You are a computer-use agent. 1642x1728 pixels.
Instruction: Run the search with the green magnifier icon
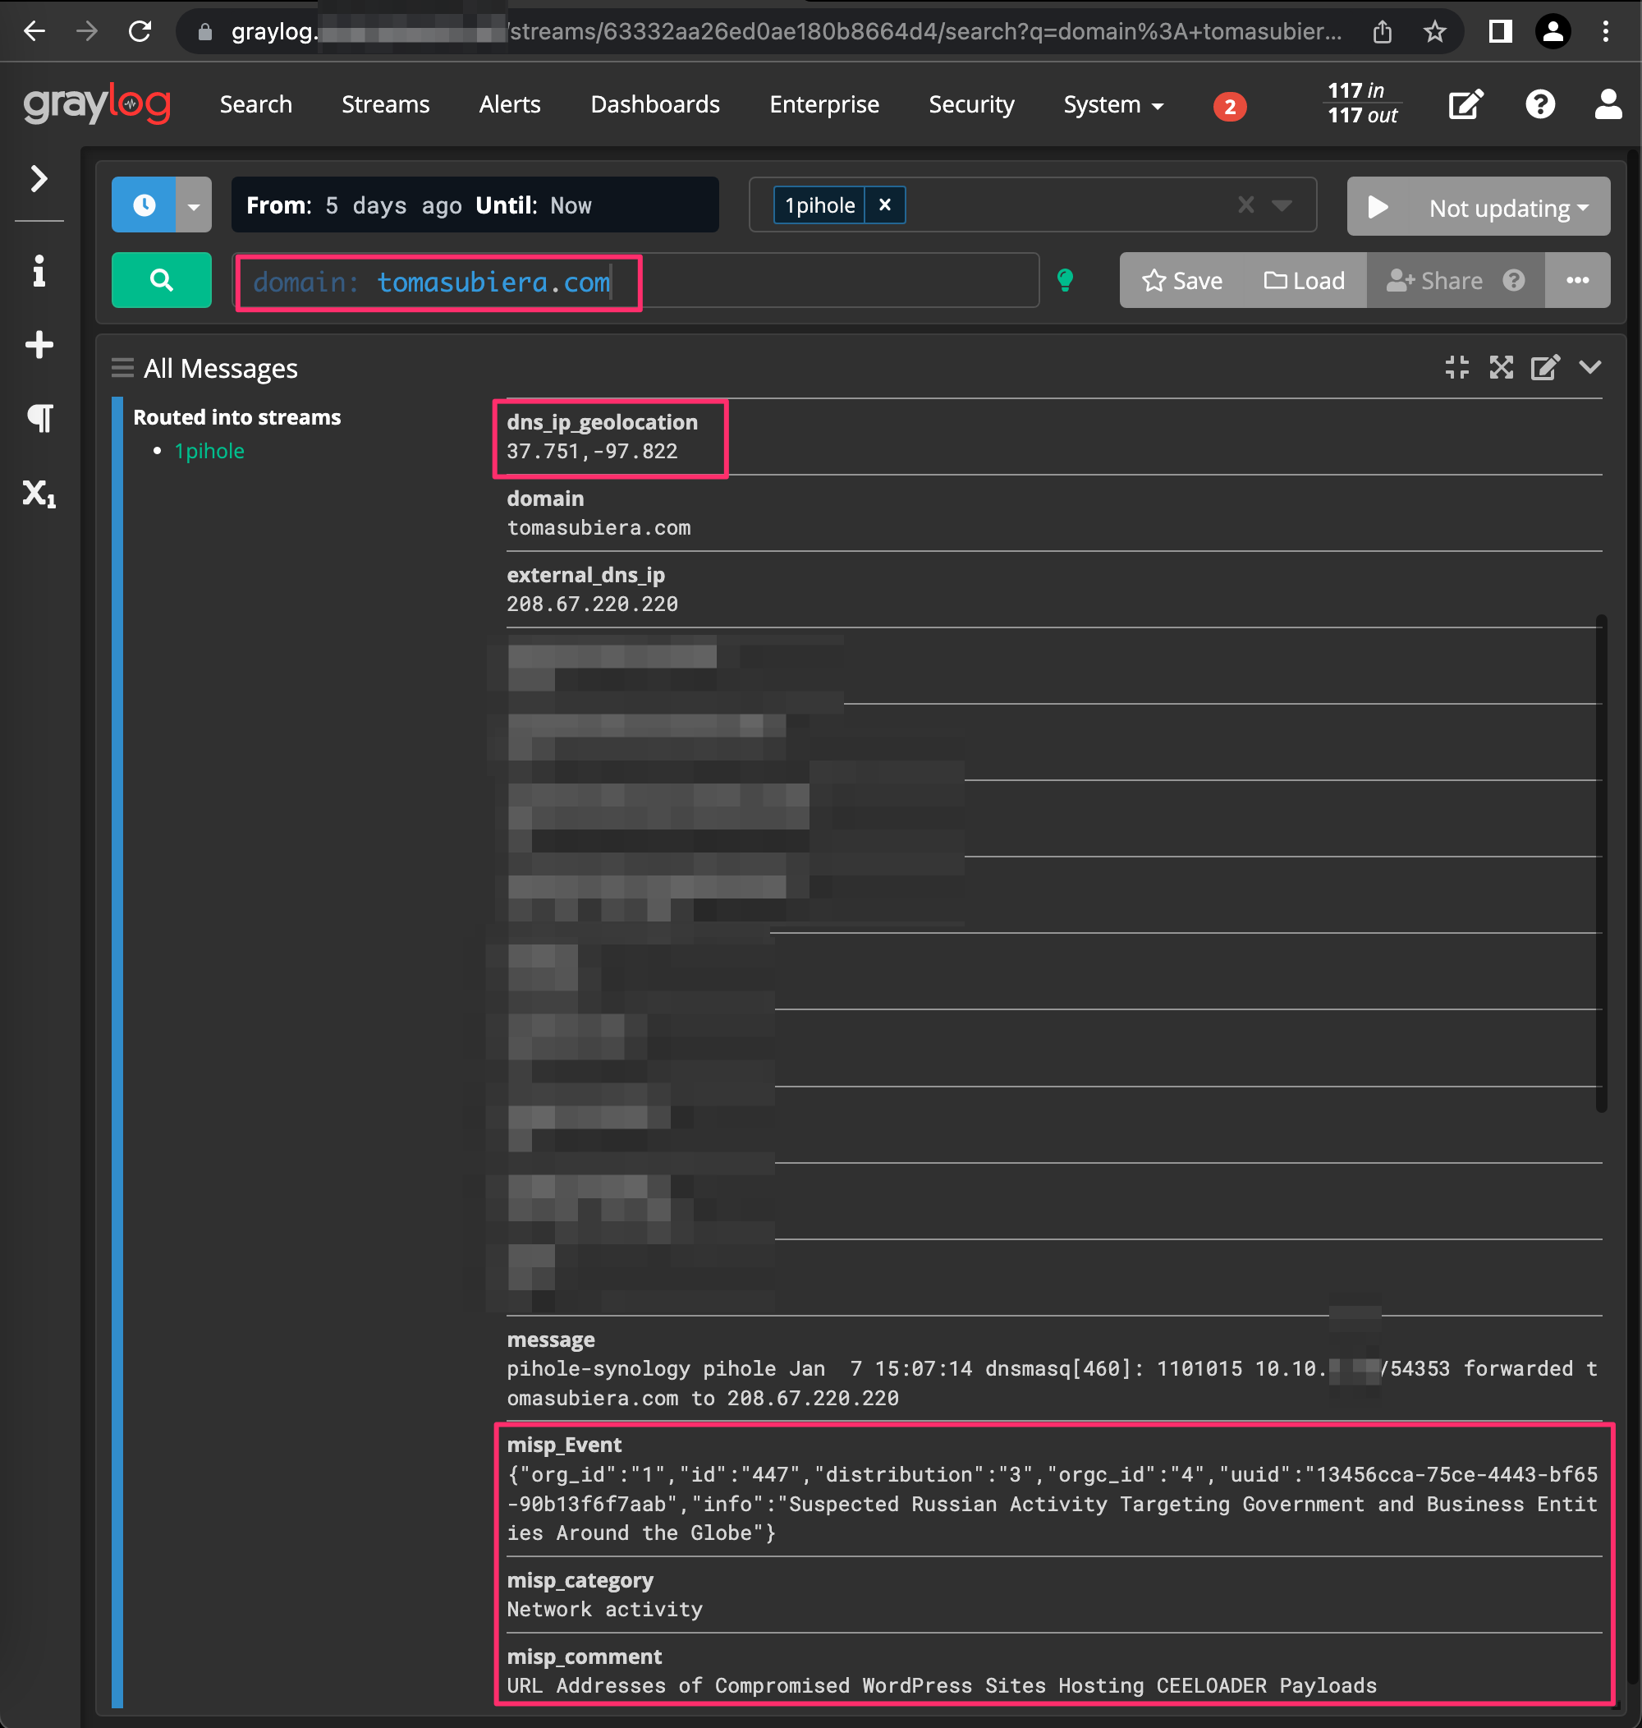click(161, 280)
